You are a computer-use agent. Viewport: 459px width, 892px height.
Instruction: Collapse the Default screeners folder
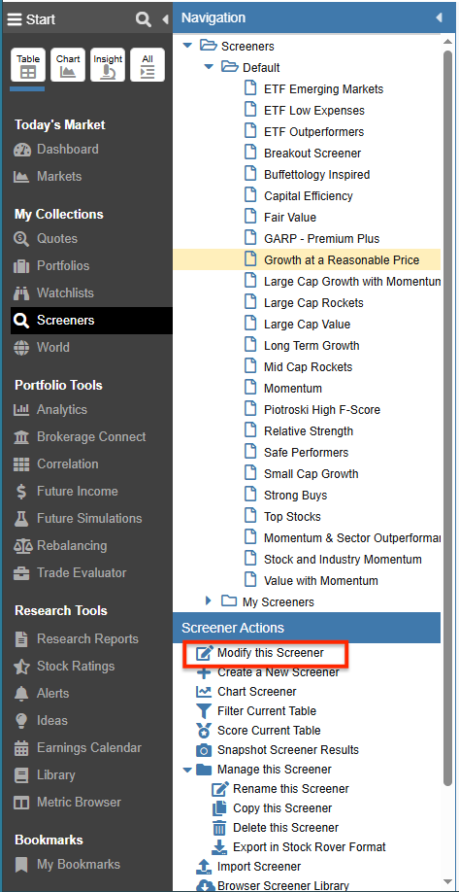coord(209,67)
